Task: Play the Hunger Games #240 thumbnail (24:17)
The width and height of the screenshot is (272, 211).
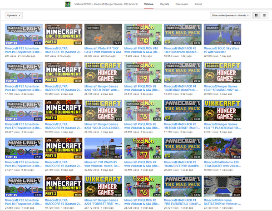Action: coord(103,72)
